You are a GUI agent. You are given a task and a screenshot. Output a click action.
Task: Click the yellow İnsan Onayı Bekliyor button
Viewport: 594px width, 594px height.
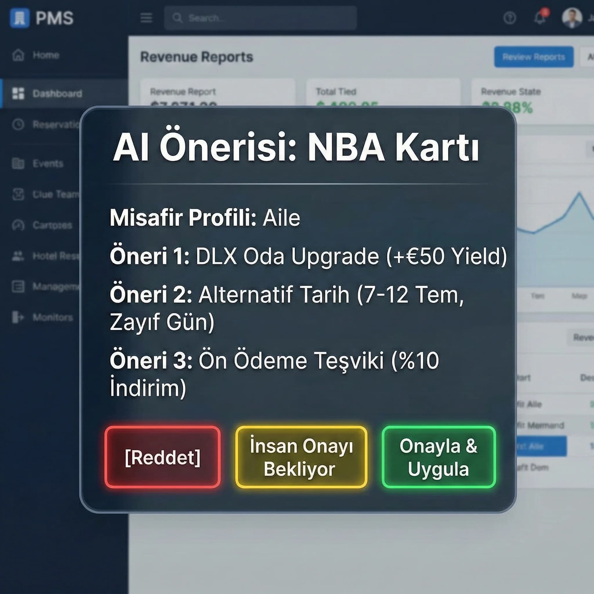pyautogui.click(x=301, y=457)
